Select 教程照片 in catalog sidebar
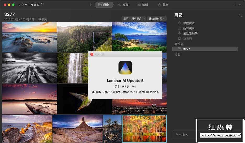Viewport: 245px width, 143px height. [x=189, y=23]
